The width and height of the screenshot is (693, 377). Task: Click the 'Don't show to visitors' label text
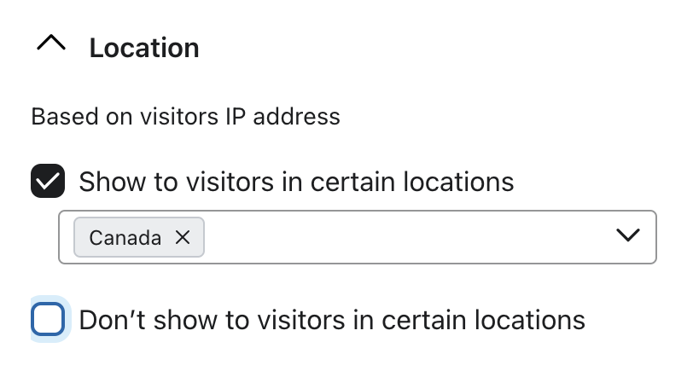(332, 320)
